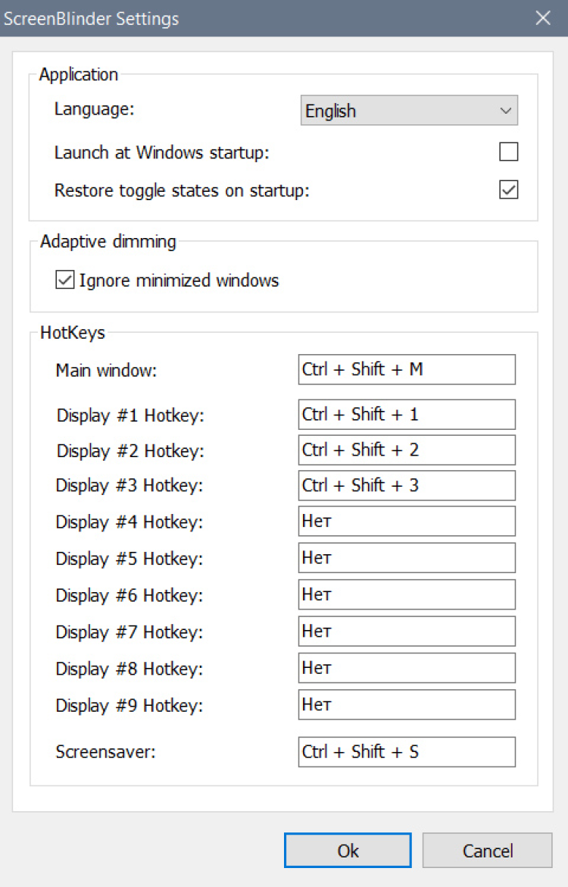The image size is (568, 887).
Task: Click the Display #8 Hotkey field
Action: coord(407,668)
